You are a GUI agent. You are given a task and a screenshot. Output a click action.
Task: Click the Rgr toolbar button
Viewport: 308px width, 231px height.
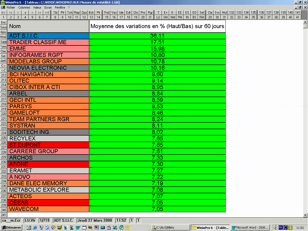coord(150,12)
